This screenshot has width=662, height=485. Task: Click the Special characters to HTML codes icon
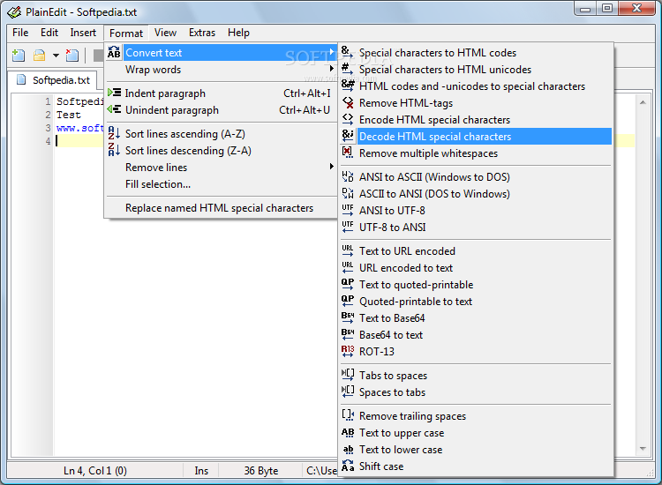tap(348, 53)
